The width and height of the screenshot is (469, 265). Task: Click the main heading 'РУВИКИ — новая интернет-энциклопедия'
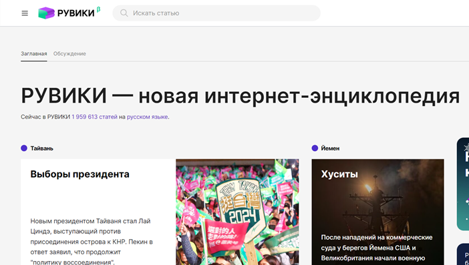pos(241,96)
